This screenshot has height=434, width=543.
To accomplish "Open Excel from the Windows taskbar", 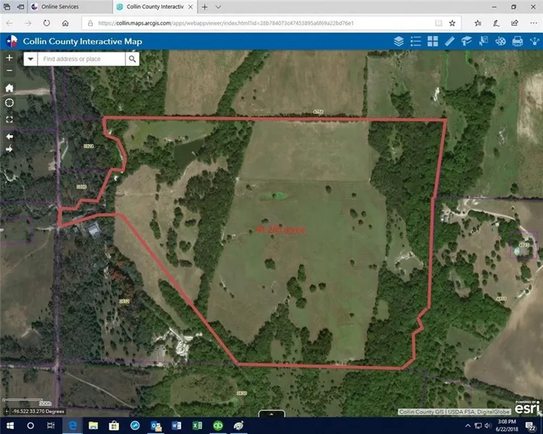I will click(x=196, y=425).
